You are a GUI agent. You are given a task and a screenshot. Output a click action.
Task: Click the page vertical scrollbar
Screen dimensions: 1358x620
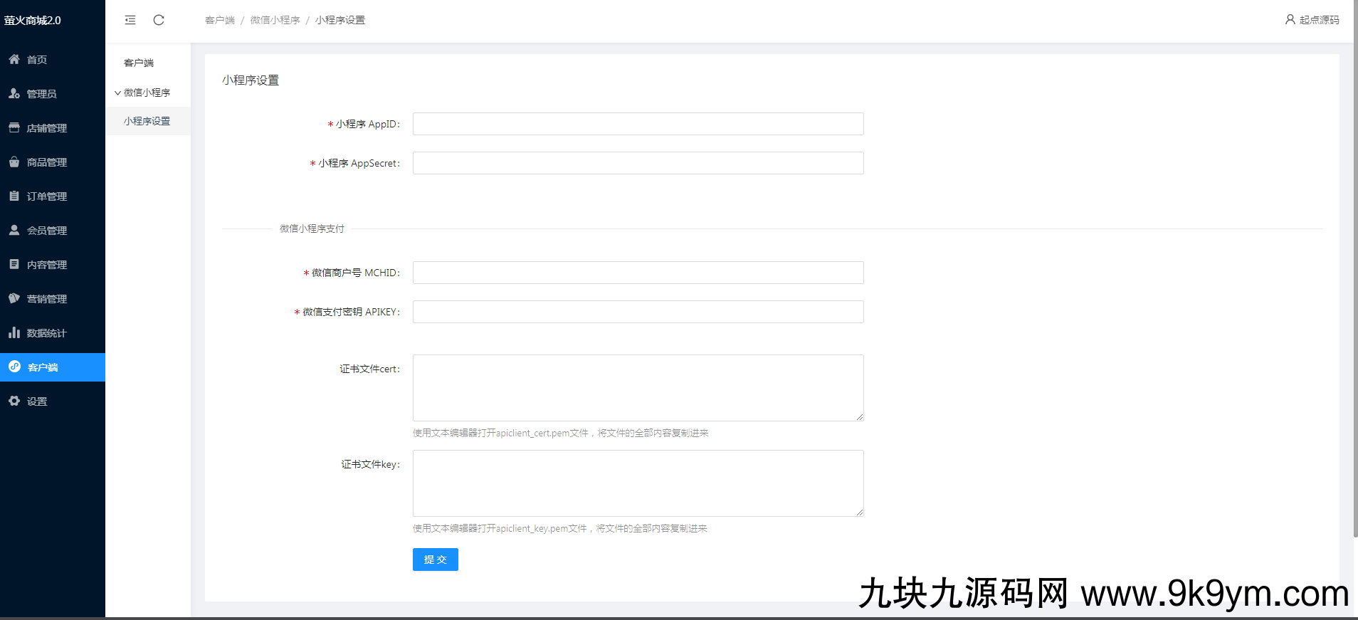point(1354,285)
